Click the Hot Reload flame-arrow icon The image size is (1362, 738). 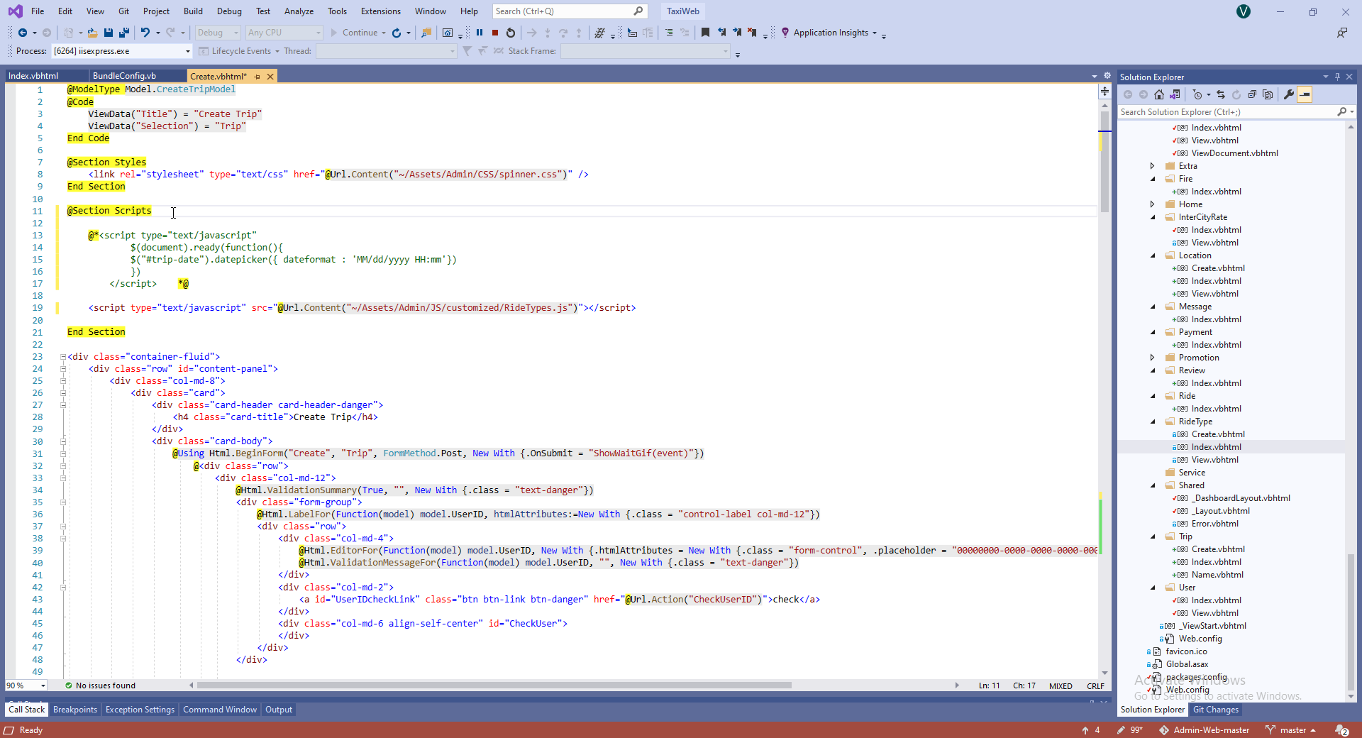pos(397,33)
